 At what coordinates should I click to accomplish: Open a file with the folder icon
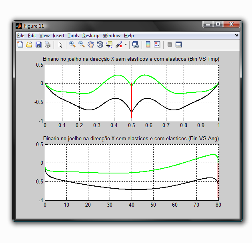pyautogui.click(x=29, y=44)
